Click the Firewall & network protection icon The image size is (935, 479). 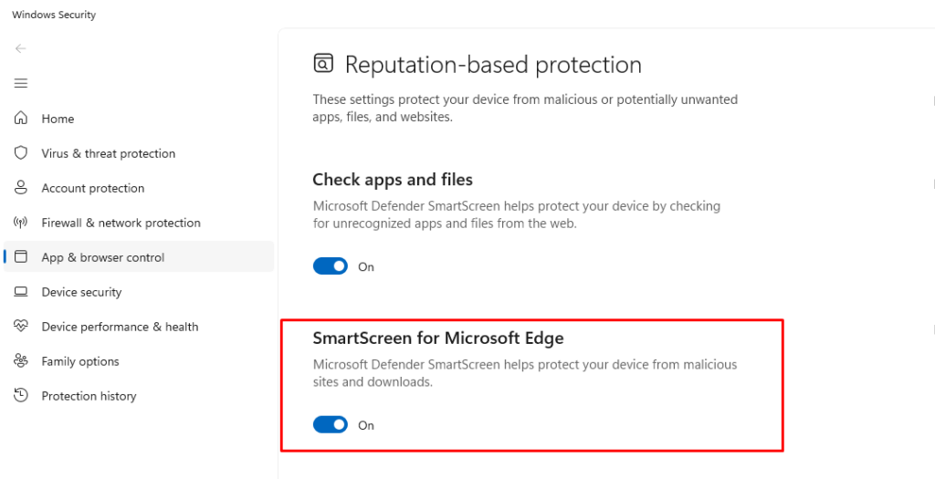pyautogui.click(x=21, y=223)
